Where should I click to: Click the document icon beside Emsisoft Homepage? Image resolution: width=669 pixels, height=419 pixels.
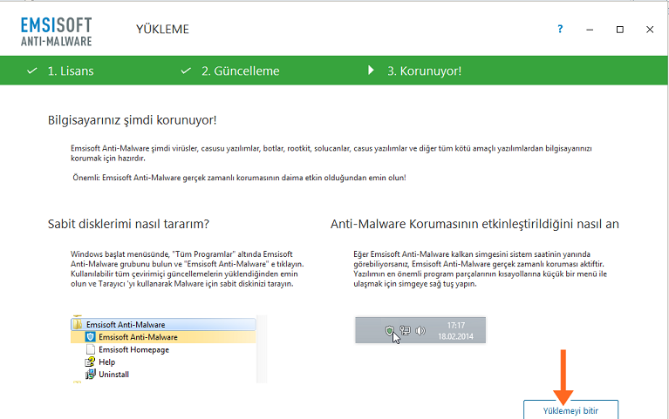90,349
